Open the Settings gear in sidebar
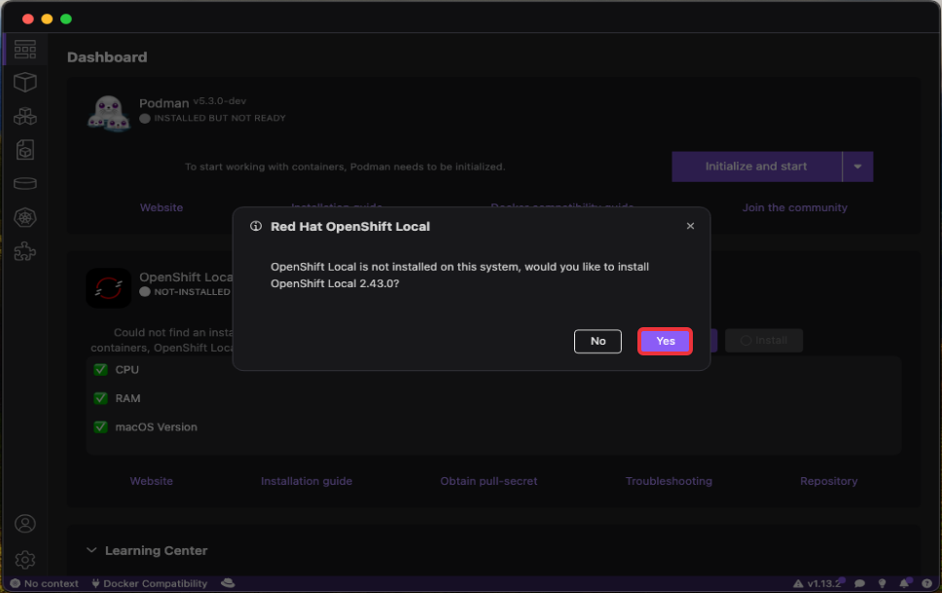Image resolution: width=942 pixels, height=593 pixels. 25,560
